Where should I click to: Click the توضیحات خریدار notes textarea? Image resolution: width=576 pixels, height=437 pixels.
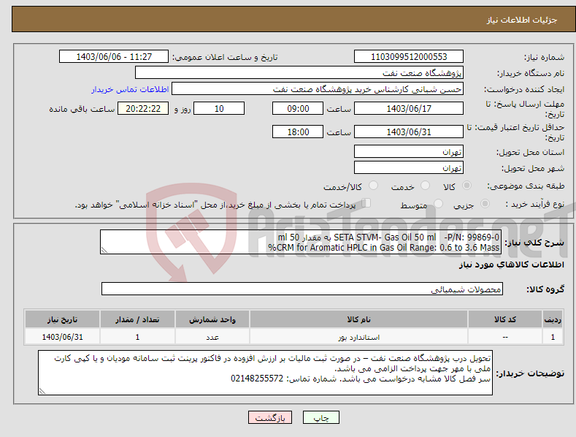pyautogui.click(x=265, y=373)
